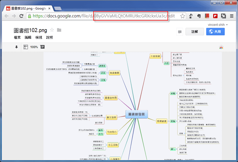This screenshot has width=238, height=162.
Task: Open the Chrome hamburger menu
Action: point(231,16)
